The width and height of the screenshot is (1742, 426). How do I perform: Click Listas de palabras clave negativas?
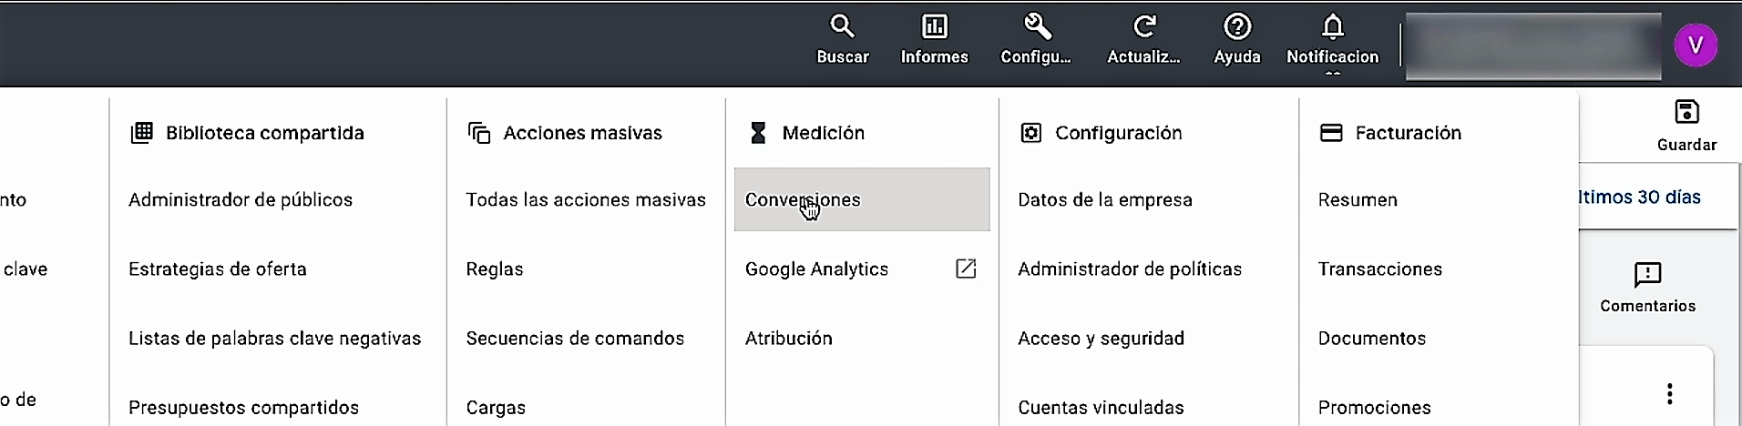pos(274,338)
